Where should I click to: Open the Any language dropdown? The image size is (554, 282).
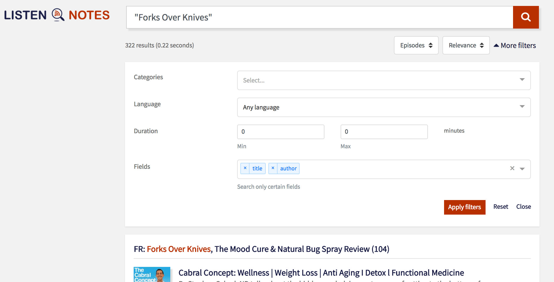pyautogui.click(x=384, y=107)
